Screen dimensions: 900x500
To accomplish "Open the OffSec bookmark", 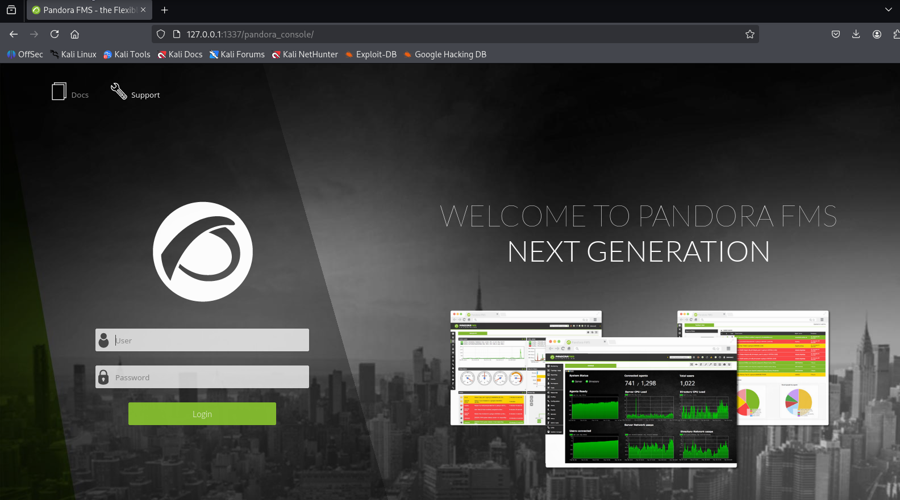I will (x=25, y=54).
